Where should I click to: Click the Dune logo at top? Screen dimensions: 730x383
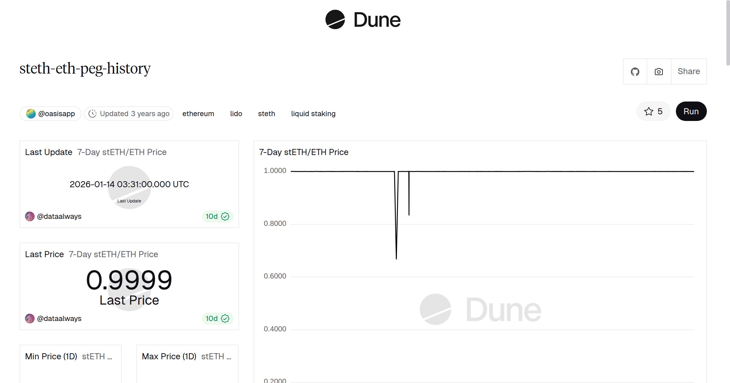click(x=363, y=20)
